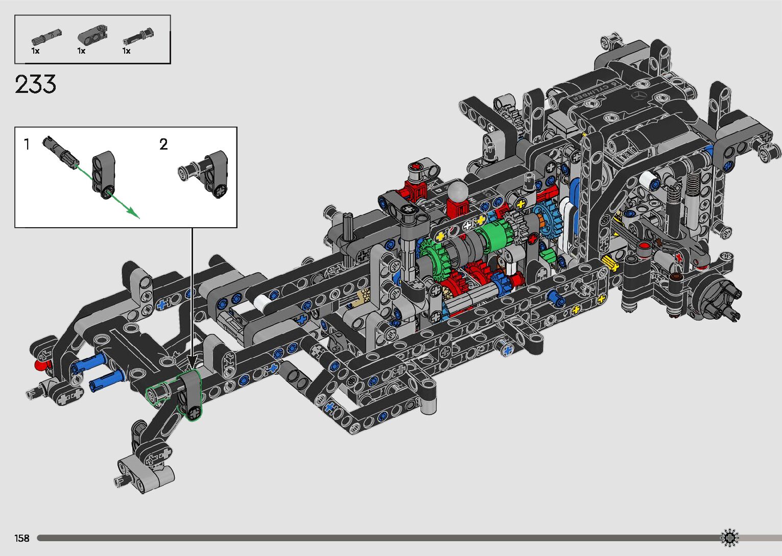This screenshot has height=556, width=782.
Task: Click the step number 233
Action: pyautogui.click(x=35, y=85)
